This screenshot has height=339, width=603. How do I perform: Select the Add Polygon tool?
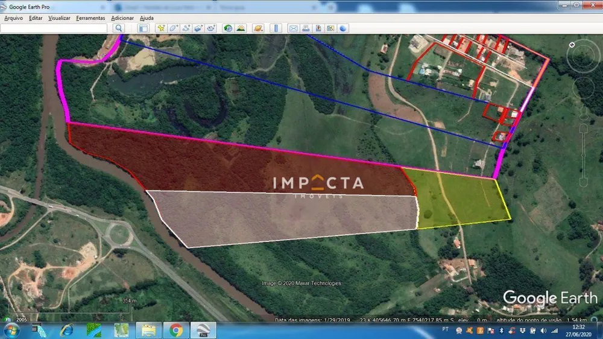point(174,28)
